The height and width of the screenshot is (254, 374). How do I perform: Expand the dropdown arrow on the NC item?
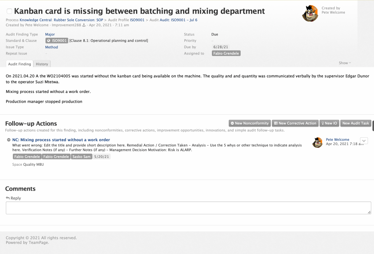364,141
